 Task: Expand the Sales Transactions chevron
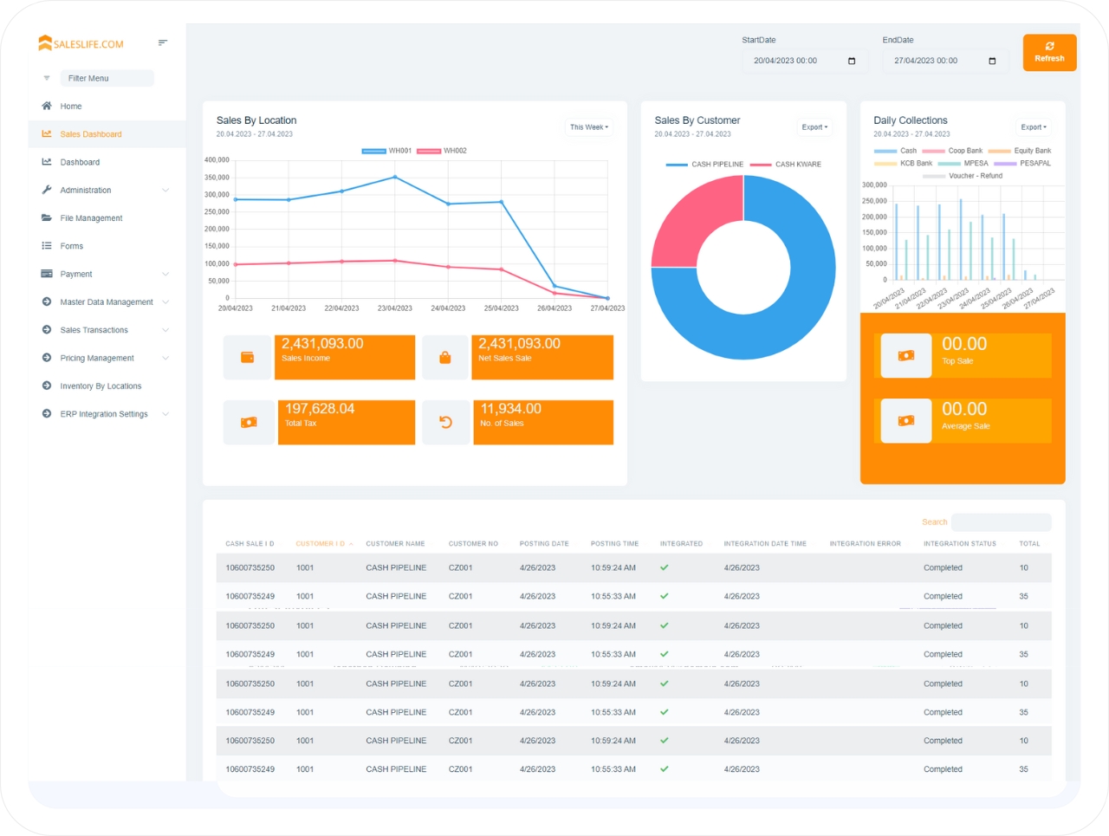coord(165,329)
